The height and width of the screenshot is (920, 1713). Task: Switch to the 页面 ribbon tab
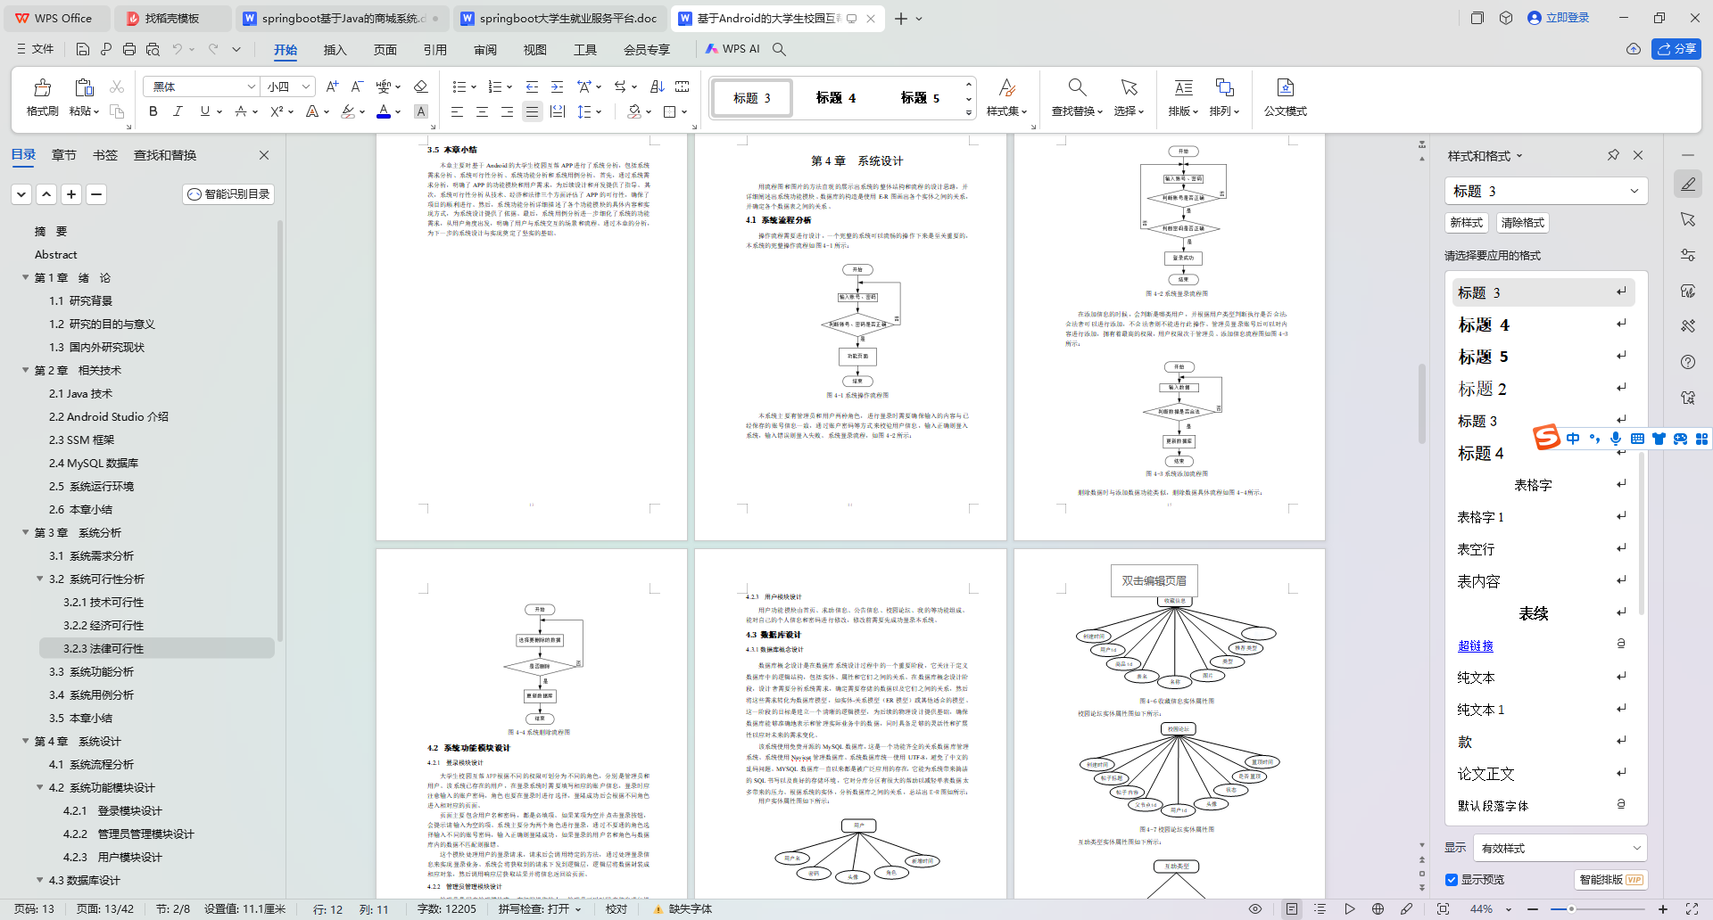385,50
